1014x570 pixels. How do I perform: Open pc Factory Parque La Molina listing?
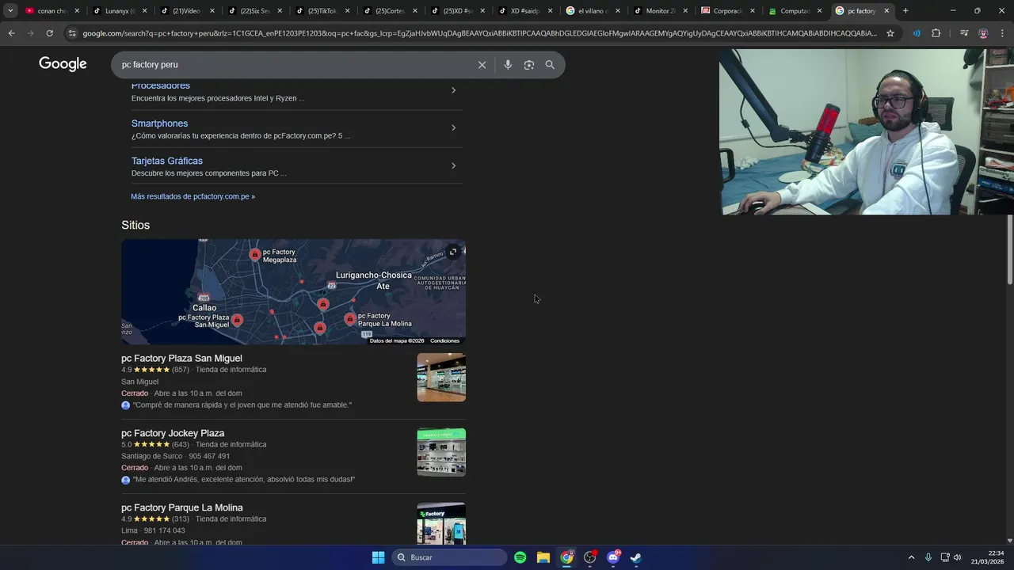coord(182,507)
